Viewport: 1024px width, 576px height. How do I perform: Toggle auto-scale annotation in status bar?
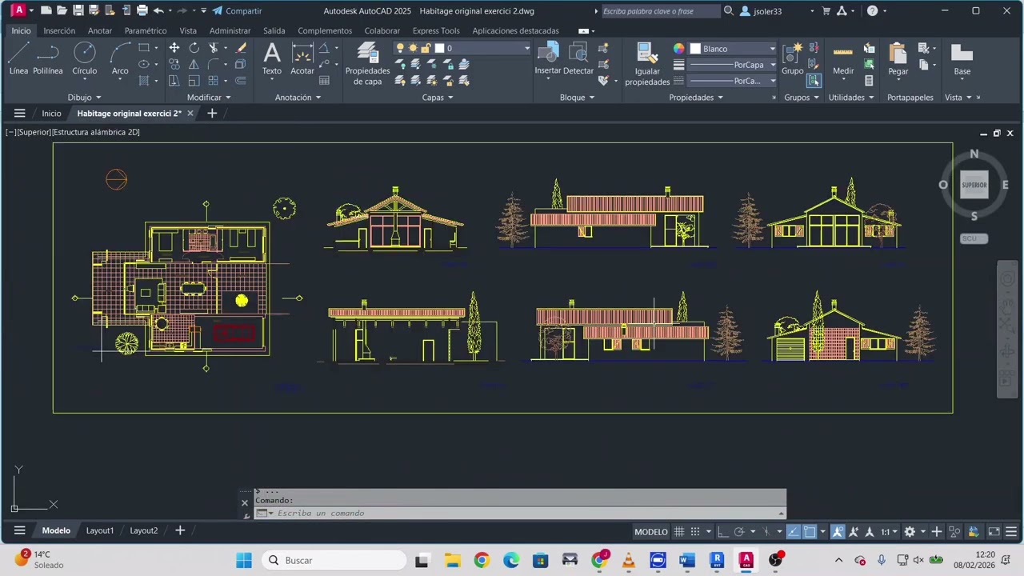(x=854, y=532)
